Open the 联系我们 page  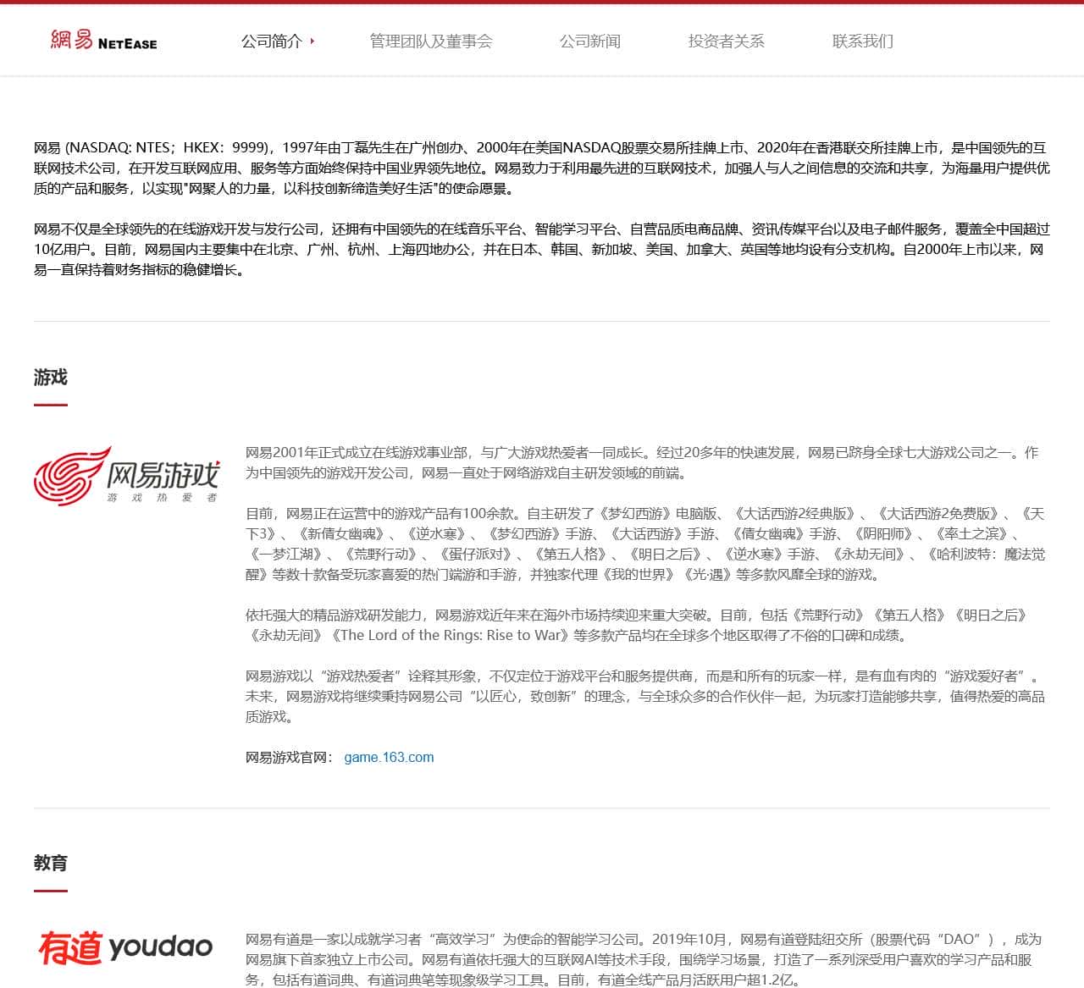862,41
